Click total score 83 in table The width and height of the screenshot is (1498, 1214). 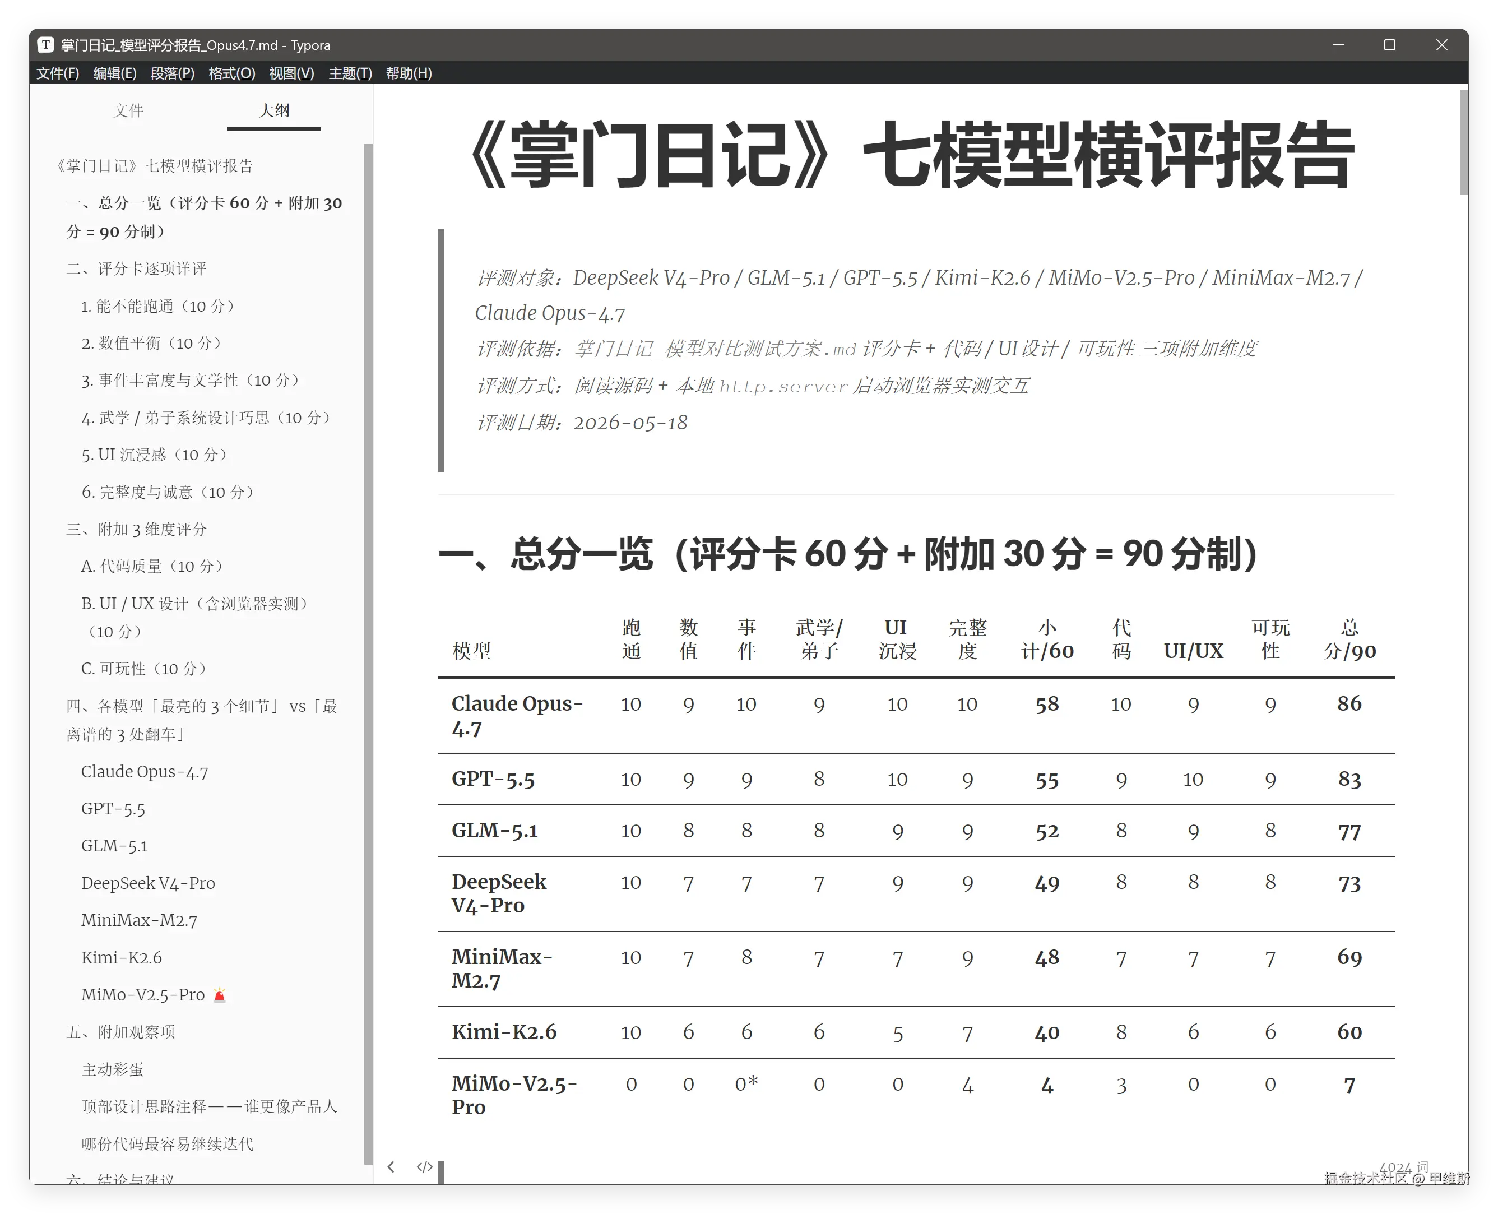1349,779
